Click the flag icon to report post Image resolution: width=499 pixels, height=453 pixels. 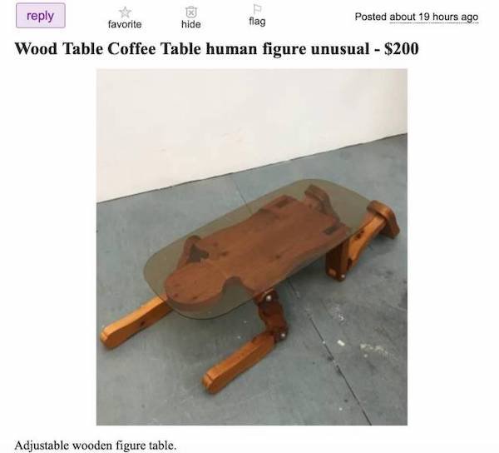pyautogui.click(x=257, y=9)
